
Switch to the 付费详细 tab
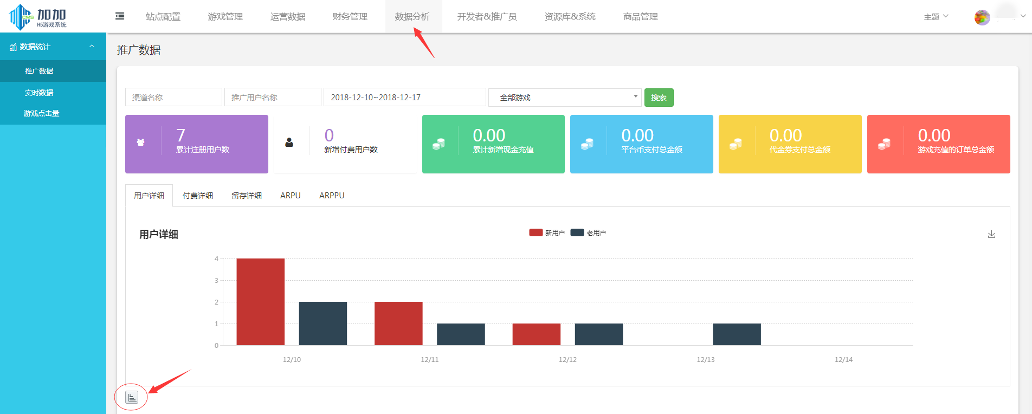click(198, 196)
